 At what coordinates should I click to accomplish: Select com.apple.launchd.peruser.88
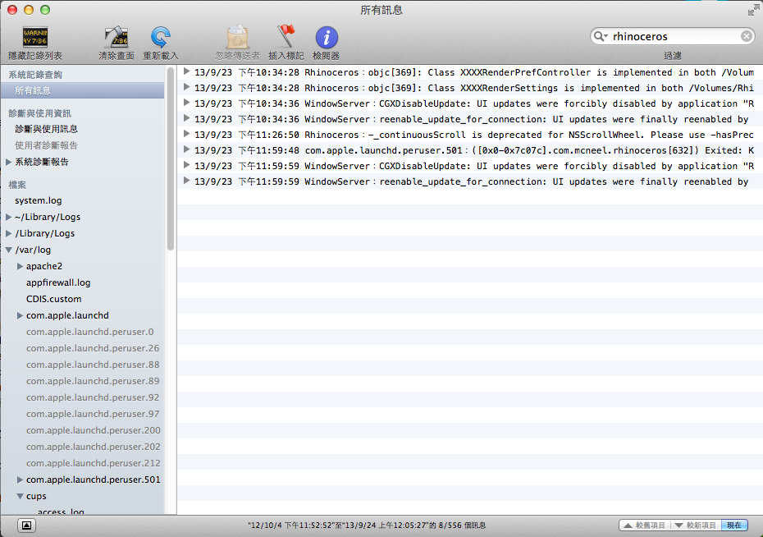(x=93, y=365)
